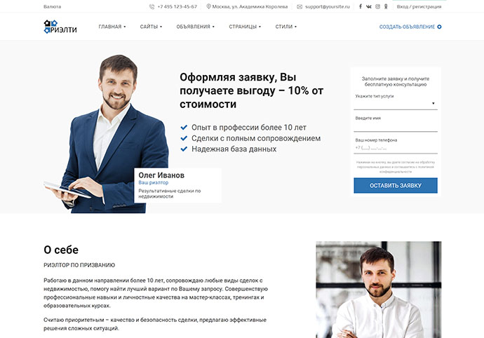Open the Стили menu item
This screenshot has height=338, width=484.
[x=285, y=27]
